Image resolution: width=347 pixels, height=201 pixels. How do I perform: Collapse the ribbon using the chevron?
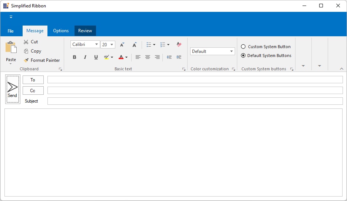point(341,68)
